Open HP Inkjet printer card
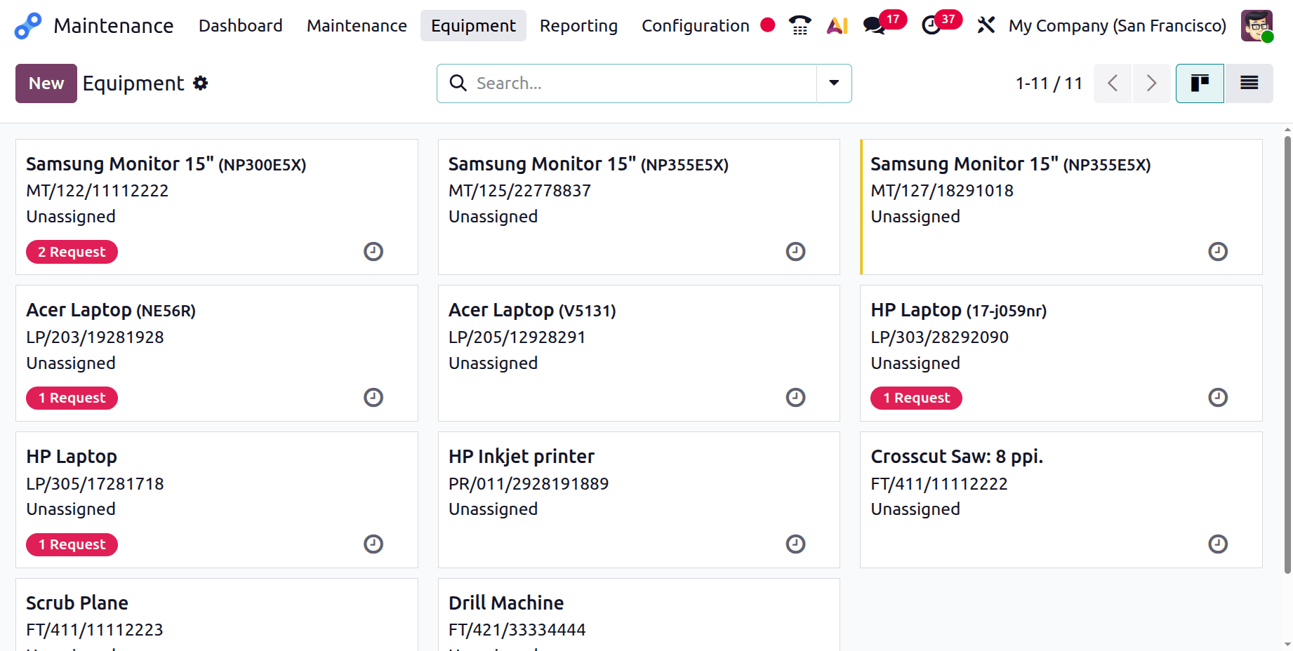Image resolution: width=1293 pixels, height=651 pixels. tap(639, 499)
